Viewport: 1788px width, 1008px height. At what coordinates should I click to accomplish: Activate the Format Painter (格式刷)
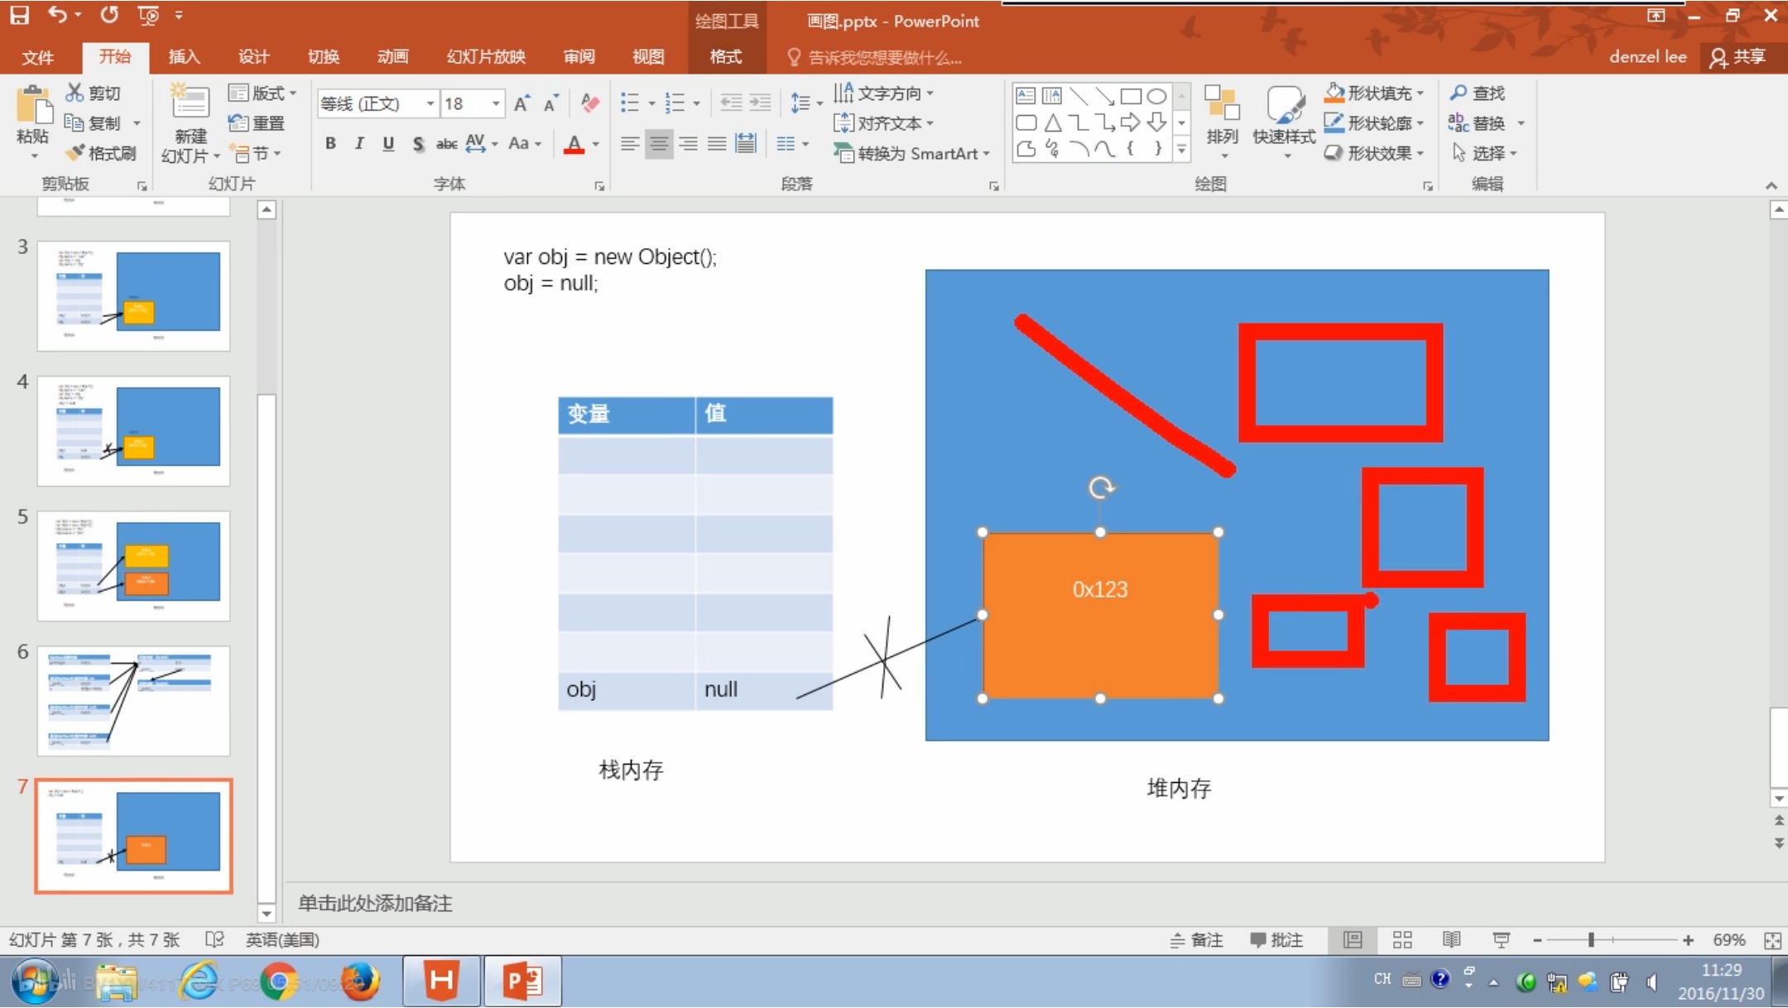coord(101,153)
